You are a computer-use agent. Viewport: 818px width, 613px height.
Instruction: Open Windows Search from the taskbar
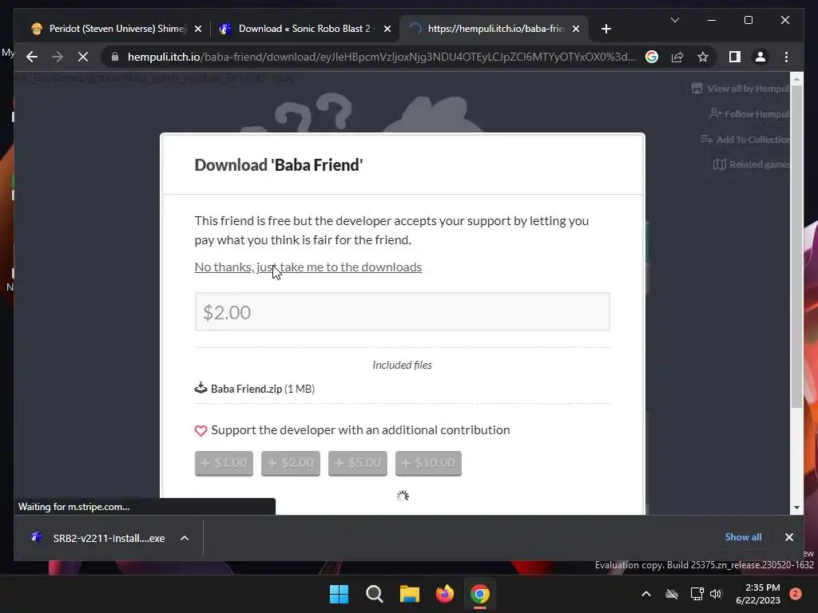(375, 594)
